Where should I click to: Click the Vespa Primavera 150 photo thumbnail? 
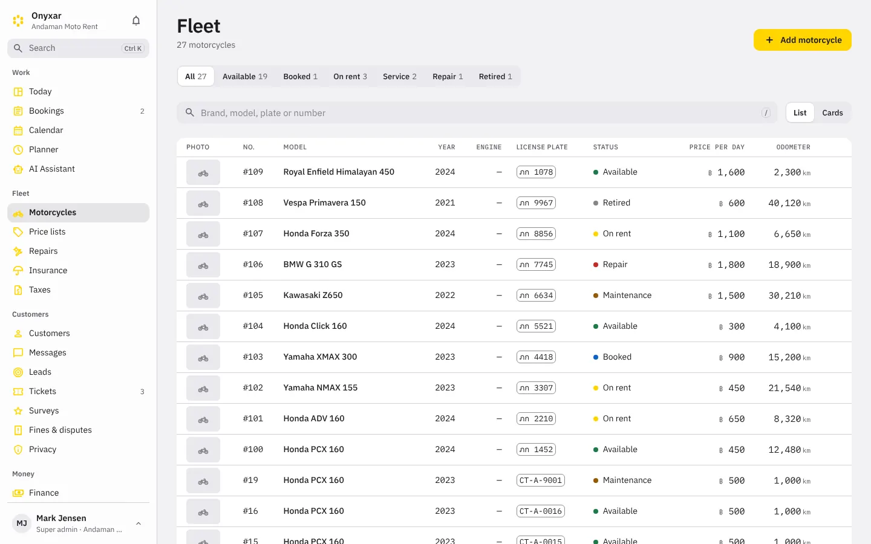pyautogui.click(x=203, y=203)
